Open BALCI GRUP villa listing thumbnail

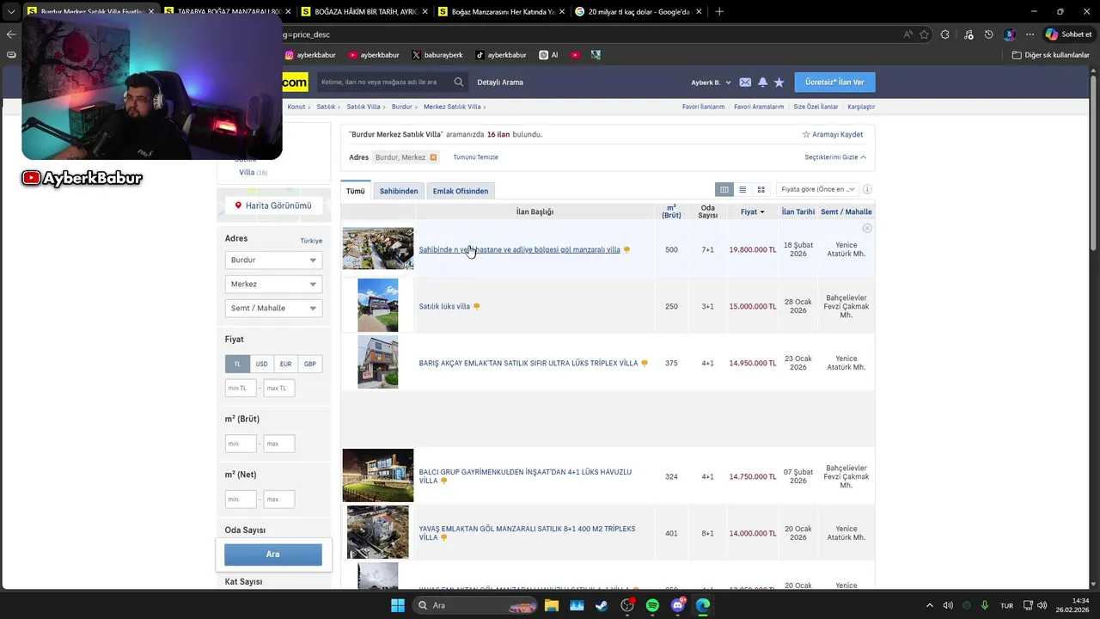pyautogui.click(x=378, y=475)
